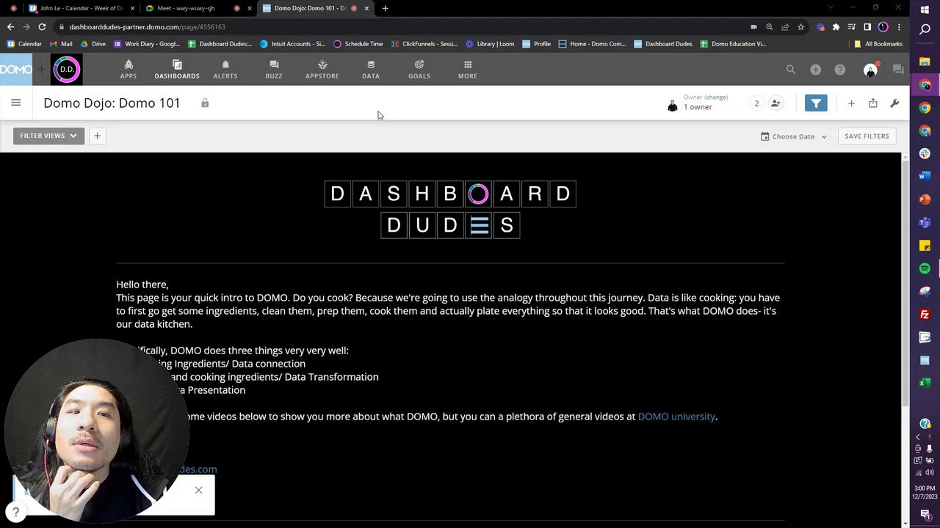Open the Mail bookmark
Screen dimensions: 940x528
pos(61,44)
